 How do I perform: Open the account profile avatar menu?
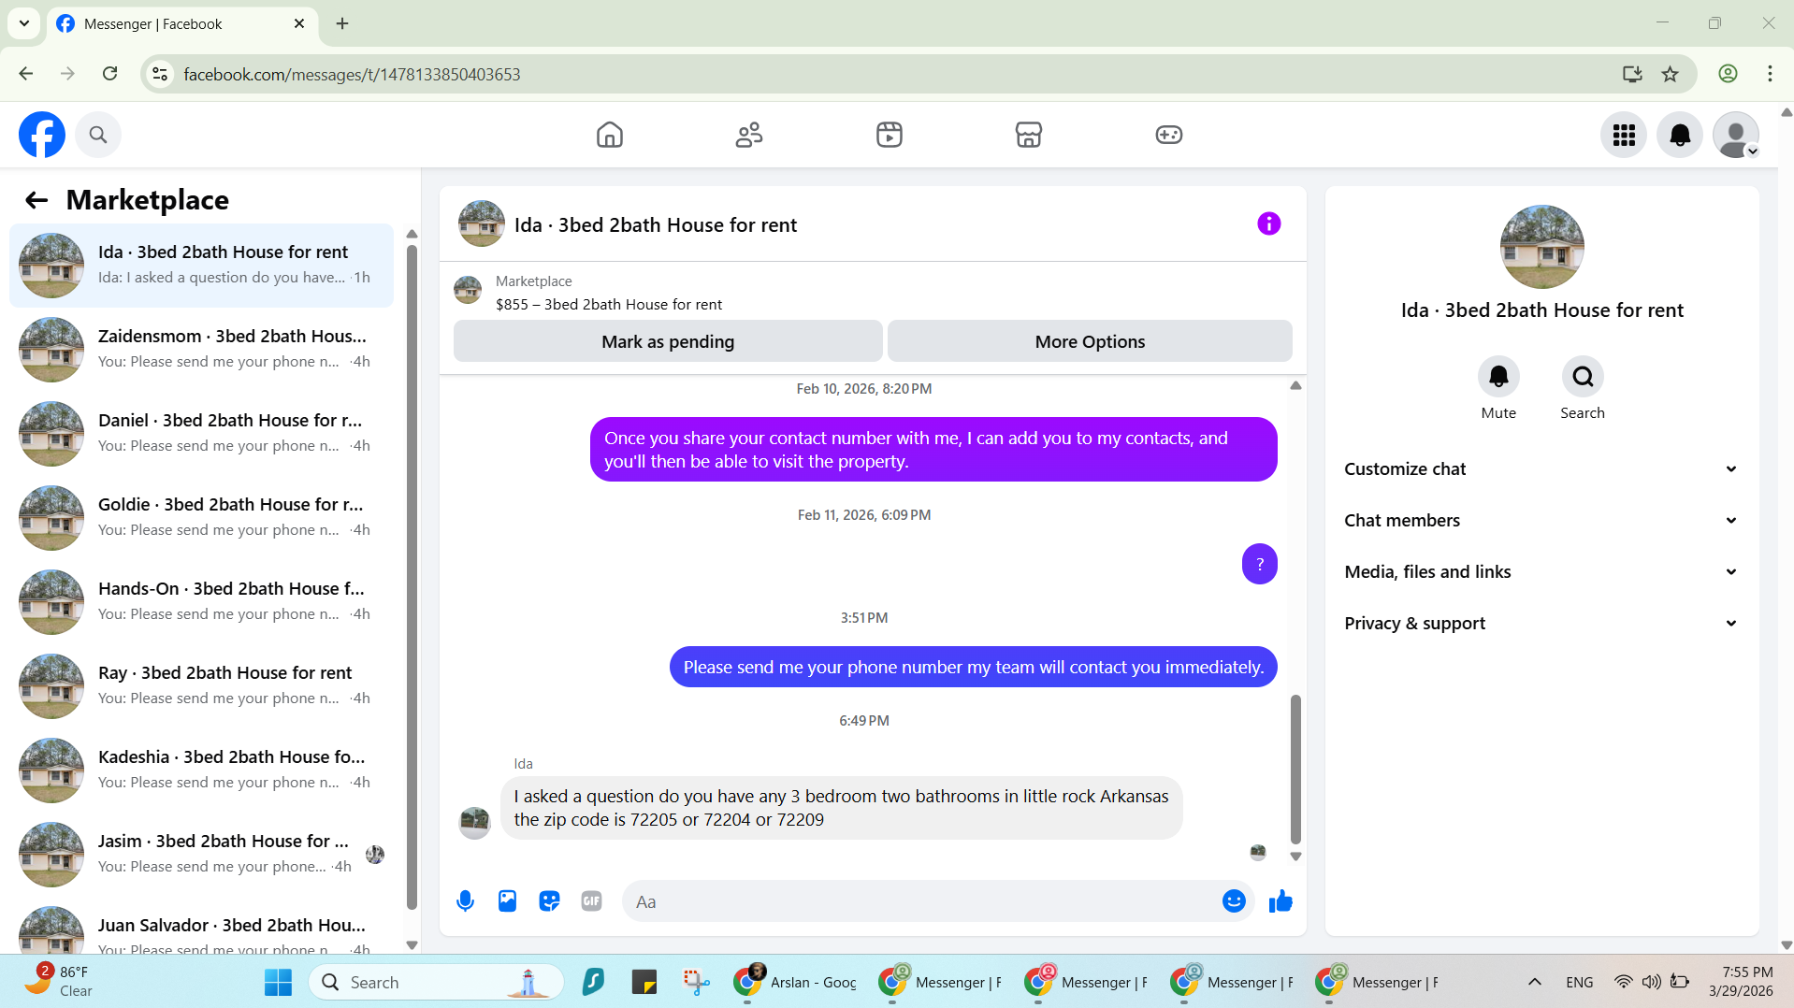[1736, 135]
